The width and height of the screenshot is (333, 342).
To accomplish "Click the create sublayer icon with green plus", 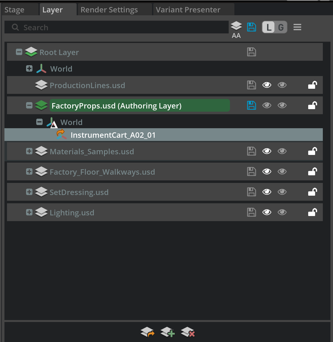I will [x=168, y=332].
